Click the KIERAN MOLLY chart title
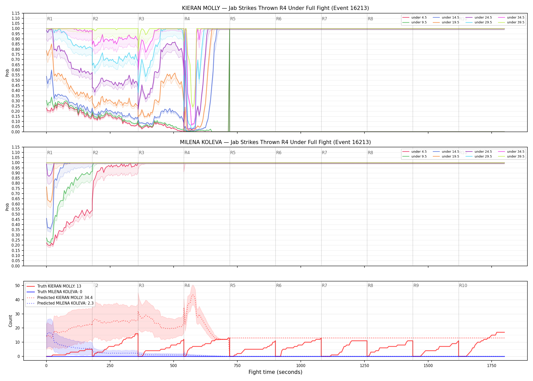 point(275,8)
